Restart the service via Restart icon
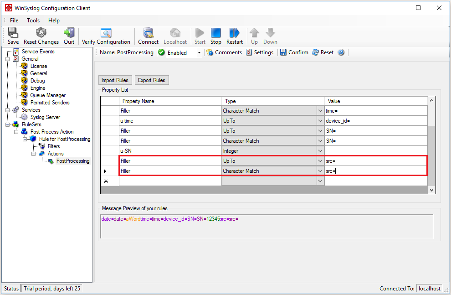Image resolution: width=451 pixels, height=295 pixels. click(235, 36)
